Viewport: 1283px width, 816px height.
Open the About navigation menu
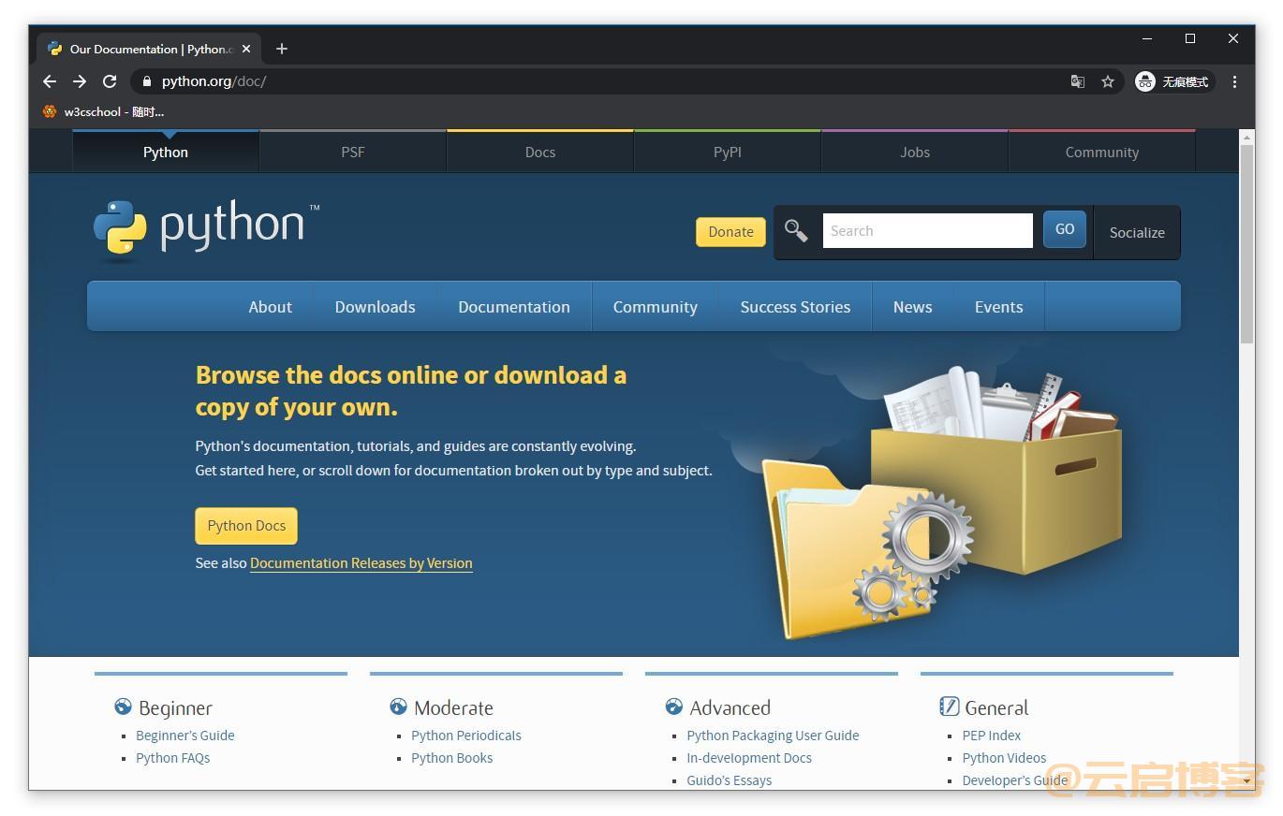[271, 307]
